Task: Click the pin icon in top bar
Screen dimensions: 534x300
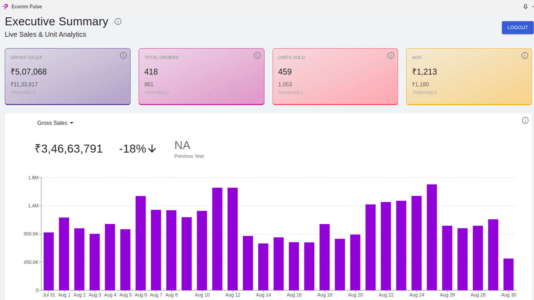Action: [525, 7]
